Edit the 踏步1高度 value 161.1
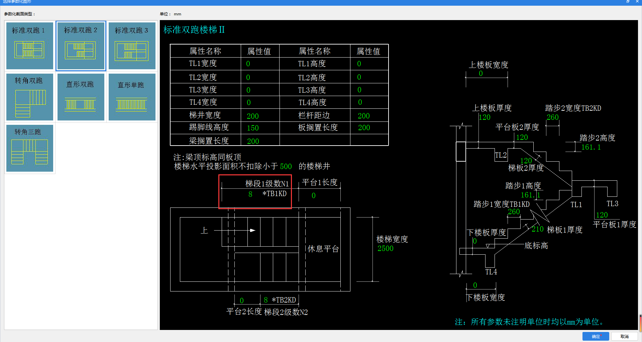 click(x=531, y=195)
